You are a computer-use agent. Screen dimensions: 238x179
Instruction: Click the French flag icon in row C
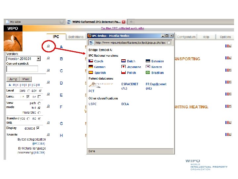[x=227, y=70]
